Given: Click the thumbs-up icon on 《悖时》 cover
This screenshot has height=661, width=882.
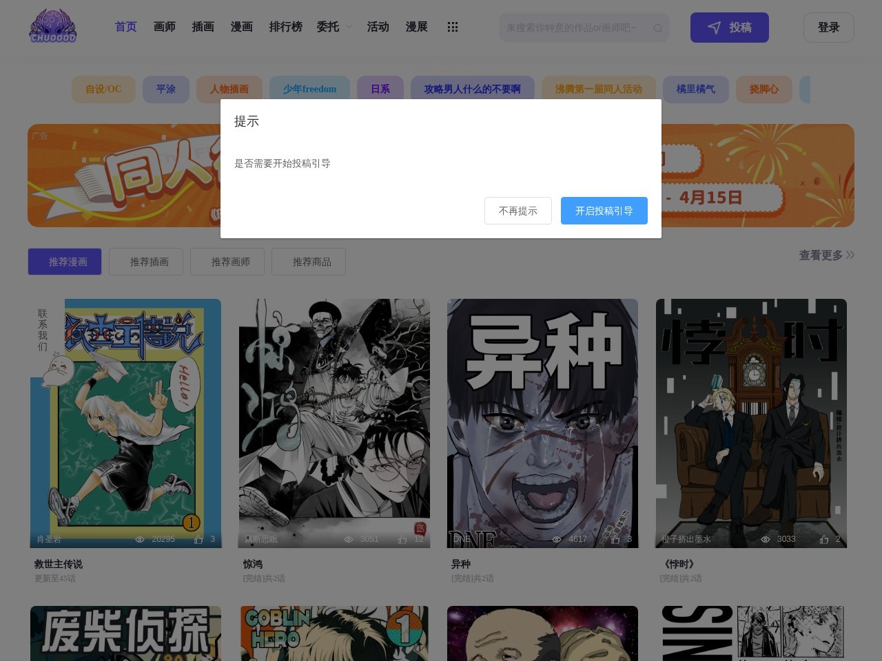Looking at the screenshot, I should (x=823, y=540).
